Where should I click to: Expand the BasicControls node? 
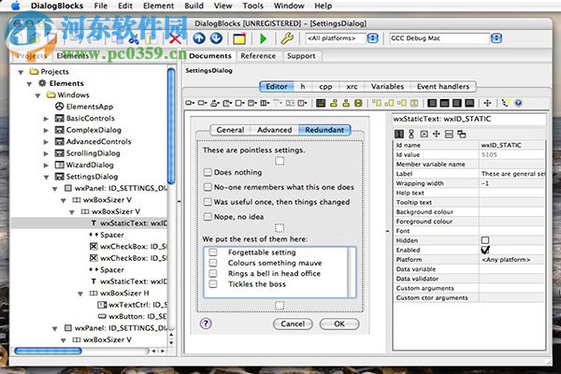(x=46, y=119)
